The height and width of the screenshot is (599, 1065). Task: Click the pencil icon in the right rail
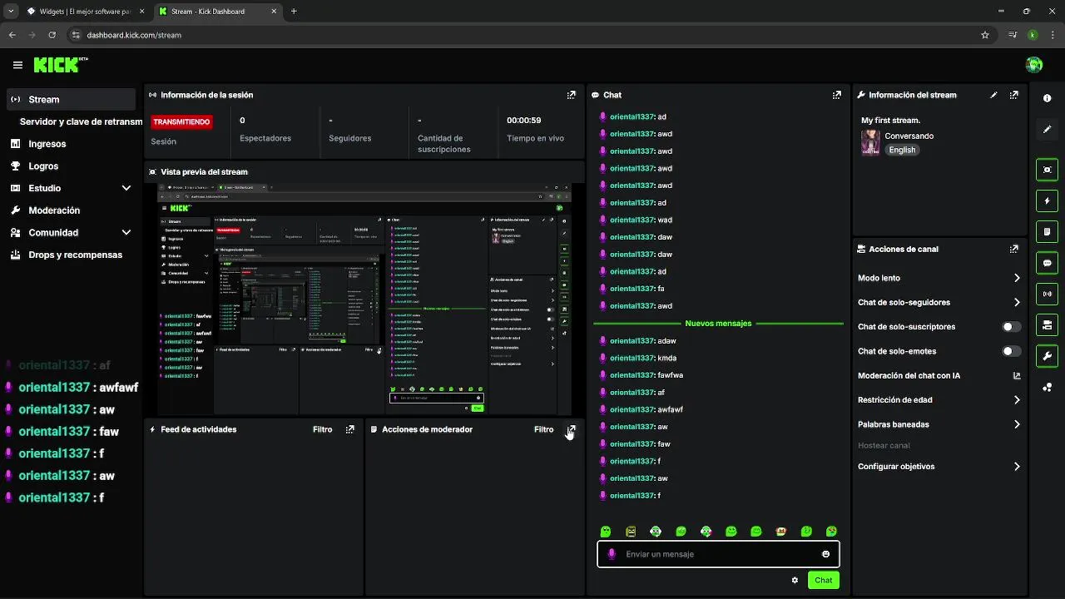point(1047,130)
